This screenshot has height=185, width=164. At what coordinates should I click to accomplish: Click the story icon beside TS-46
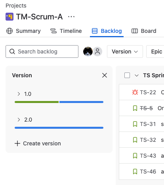[x=135, y=172]
